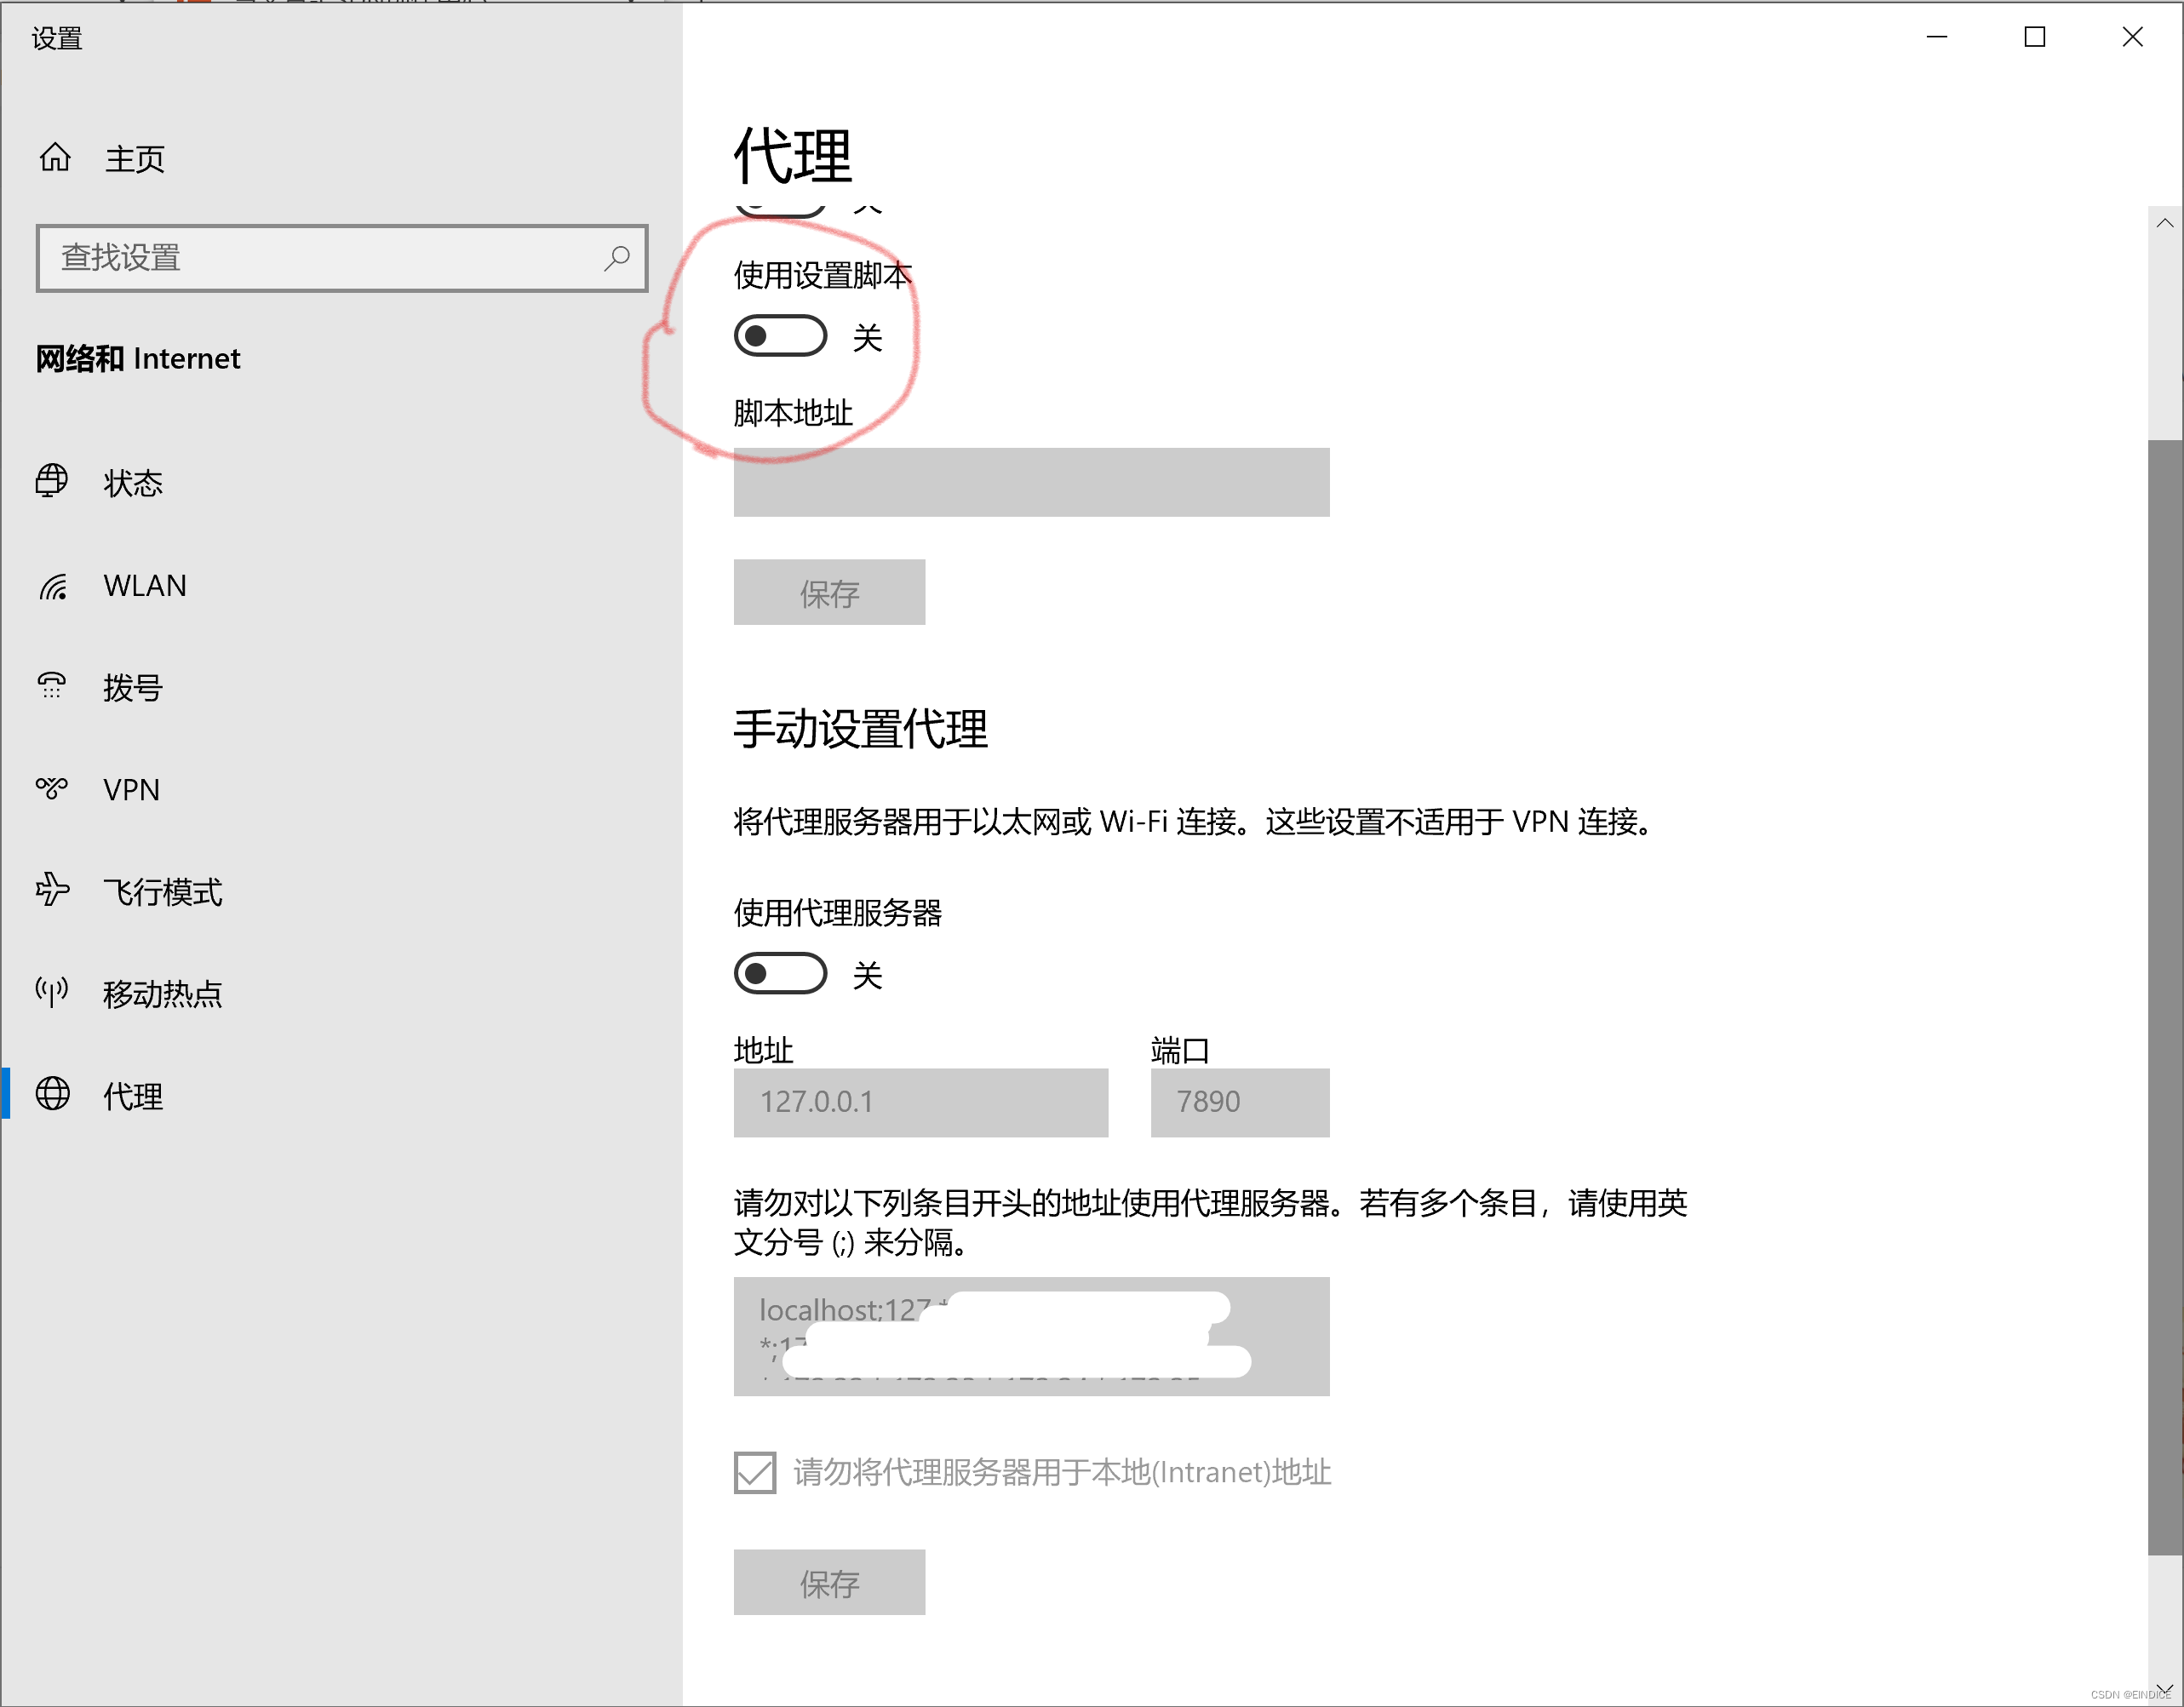This screenshot has height=1707, width=2184.
Task: Click the 飞行模式 airplane icon
Action: click(x=52, y=890)
